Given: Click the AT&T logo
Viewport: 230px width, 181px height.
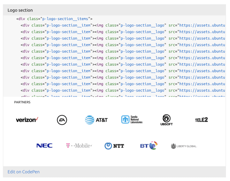Looking at the screenshot, I should pos(96,120).
